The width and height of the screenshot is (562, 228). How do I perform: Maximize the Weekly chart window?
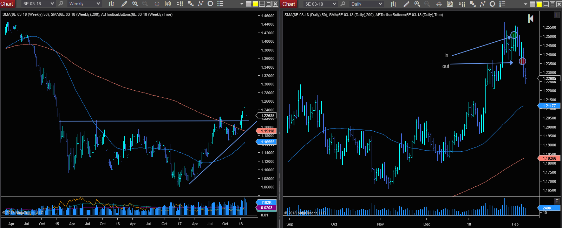(269, 4)
